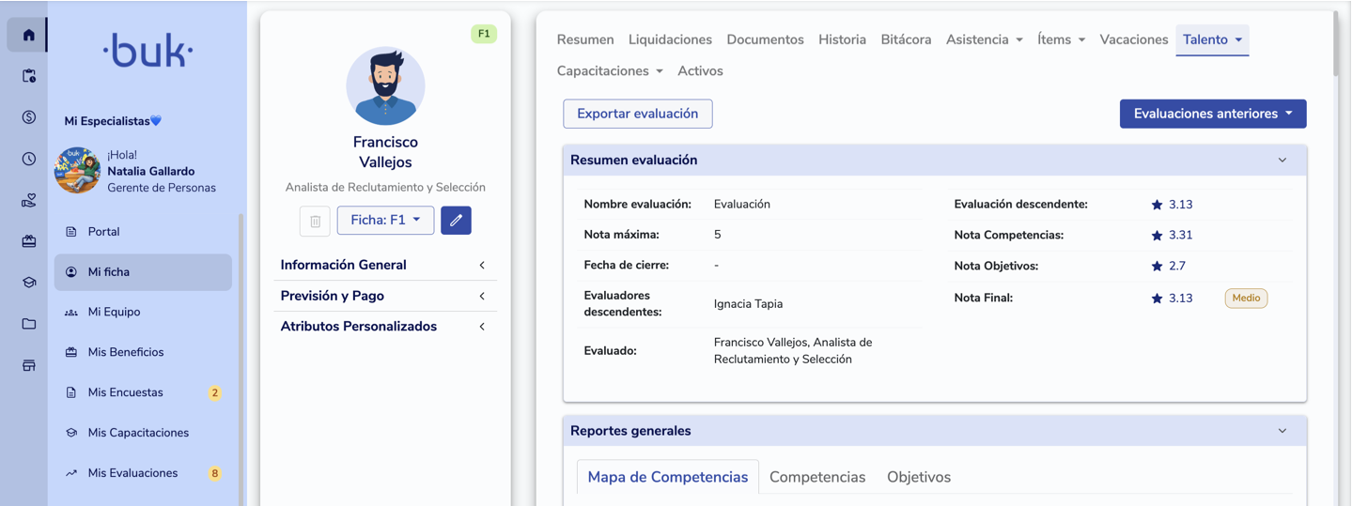Click Francisco Vallejos profile avatar

[x=385, y=86]
